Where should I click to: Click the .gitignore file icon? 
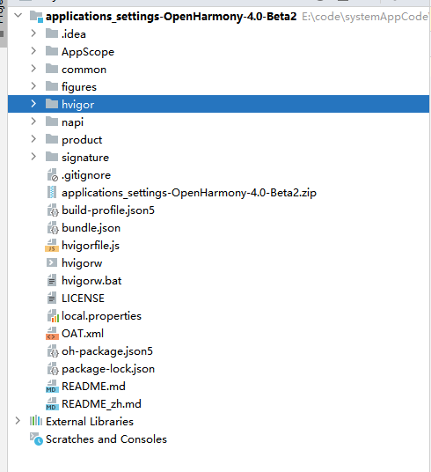52,175
